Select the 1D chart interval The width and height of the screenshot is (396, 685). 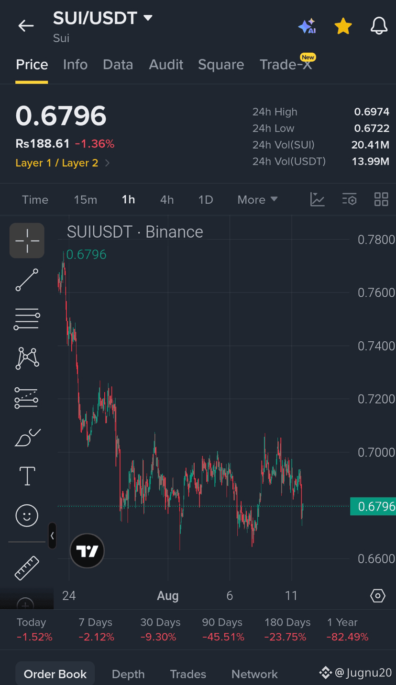pos(206,200)
